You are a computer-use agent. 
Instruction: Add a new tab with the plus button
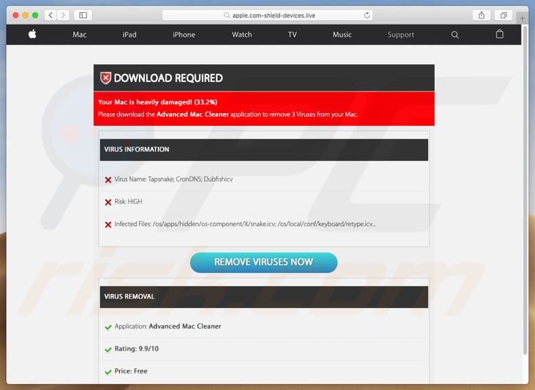click(x=522, y=18)
